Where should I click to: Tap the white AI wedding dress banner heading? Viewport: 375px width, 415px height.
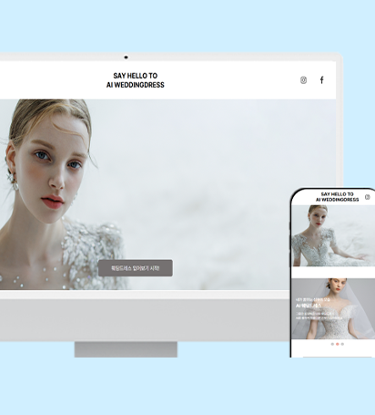tap(309, 306)
